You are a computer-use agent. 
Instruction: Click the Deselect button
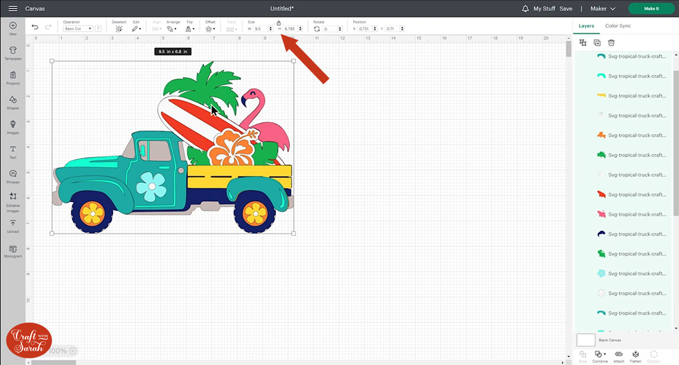(x=119, y=28)
